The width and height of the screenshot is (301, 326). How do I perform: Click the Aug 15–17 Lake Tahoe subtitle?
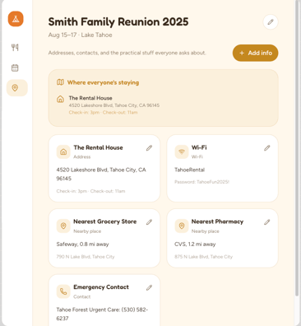[x=80, y=35]
